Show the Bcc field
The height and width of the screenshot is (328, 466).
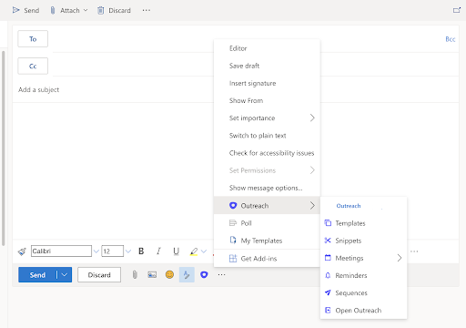451,39
